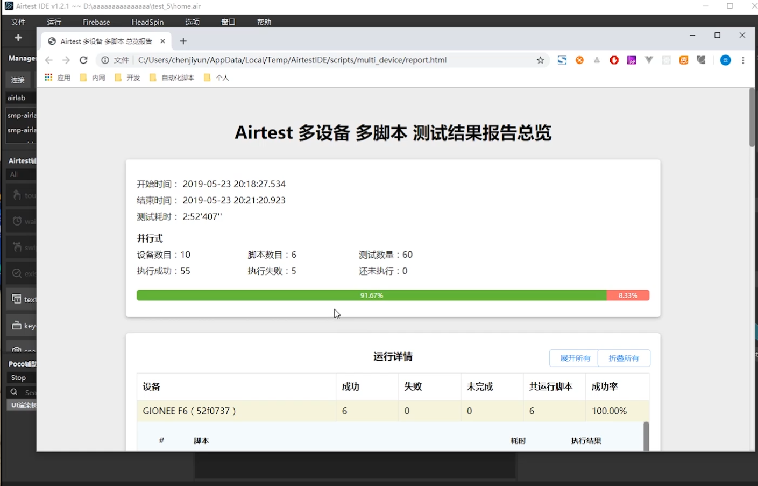Open the Firebase menu
758x486 pixels.
[96, 22]
